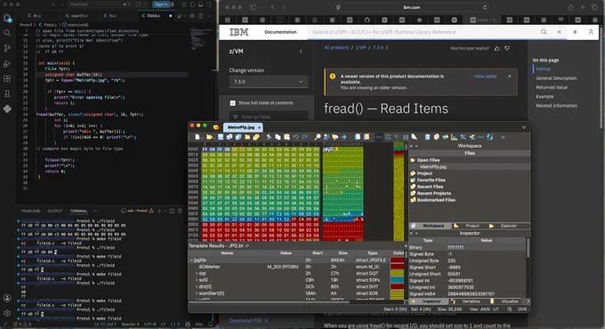Click IBM documentation search input field
The width and height of the screenshot is (605, 329).
click(x=423, y=32)
